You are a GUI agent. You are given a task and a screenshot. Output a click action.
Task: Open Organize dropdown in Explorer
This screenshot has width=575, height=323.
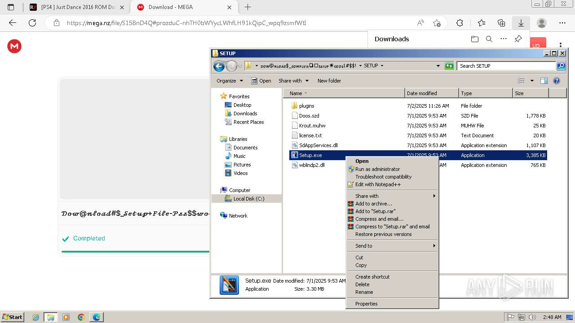pyautogui.click(x=230, y=81)
